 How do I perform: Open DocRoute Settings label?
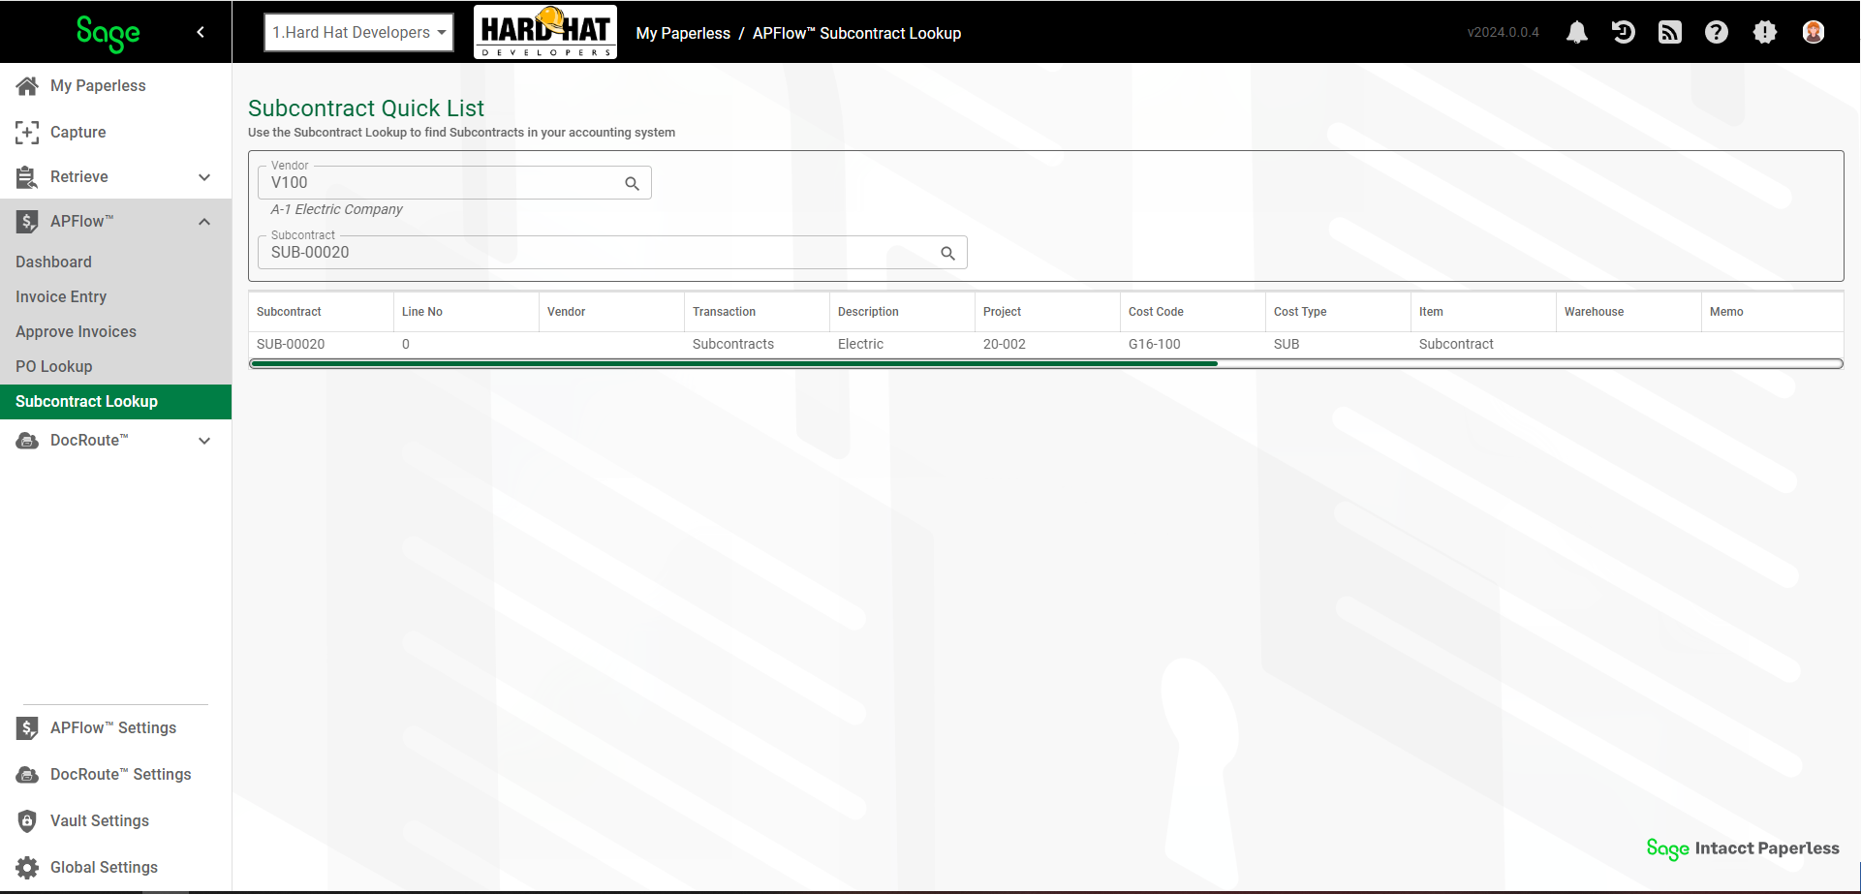[x=120, y=775]
